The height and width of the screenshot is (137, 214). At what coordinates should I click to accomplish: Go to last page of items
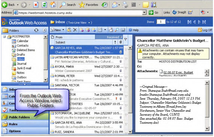point(204,22)
